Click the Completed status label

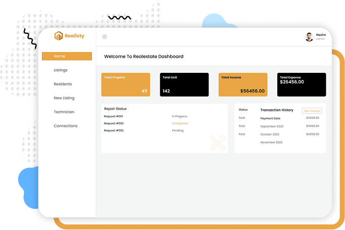[x=180, y=123]
